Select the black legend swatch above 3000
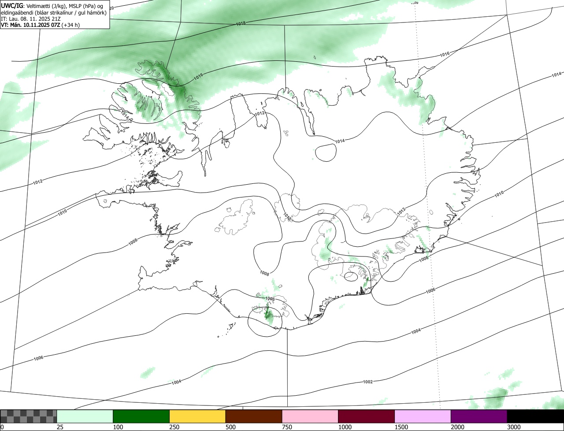This screenshot has width=564, height=431. [x=535, y=416]
